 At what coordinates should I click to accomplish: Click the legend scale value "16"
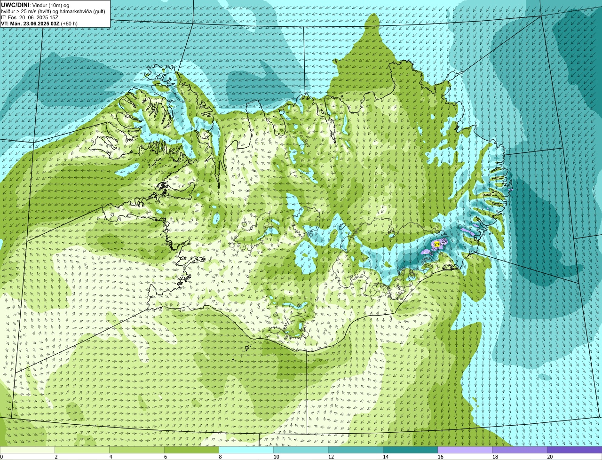pos(440,457)
